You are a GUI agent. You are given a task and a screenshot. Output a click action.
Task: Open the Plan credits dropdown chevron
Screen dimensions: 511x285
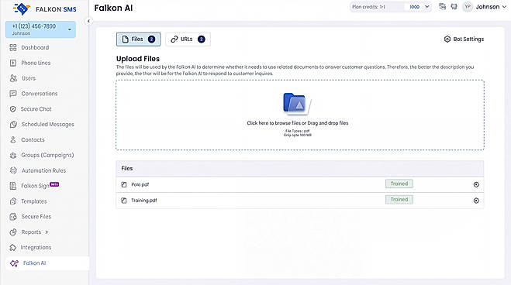427,7
